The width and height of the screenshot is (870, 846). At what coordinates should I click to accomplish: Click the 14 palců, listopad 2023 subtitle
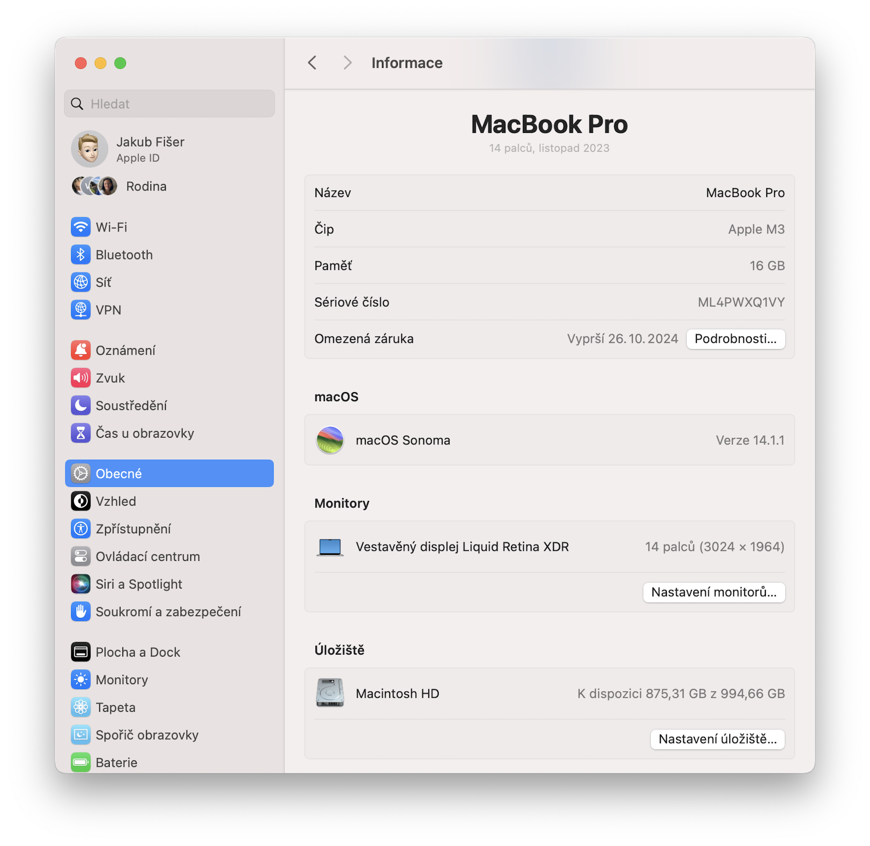[549, 148]
